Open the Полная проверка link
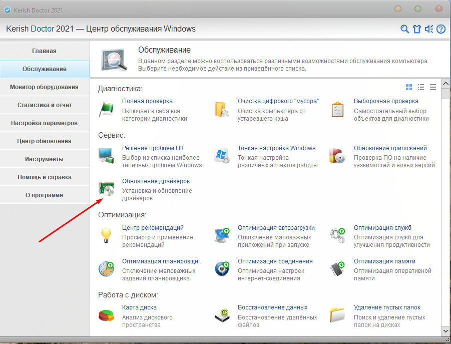Image resolution: width=451 pixels, height=344 pixels. click(x=147, y=101)
